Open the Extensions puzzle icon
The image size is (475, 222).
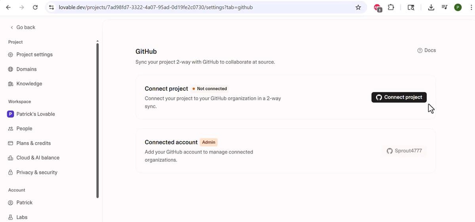tap(391, 7)
